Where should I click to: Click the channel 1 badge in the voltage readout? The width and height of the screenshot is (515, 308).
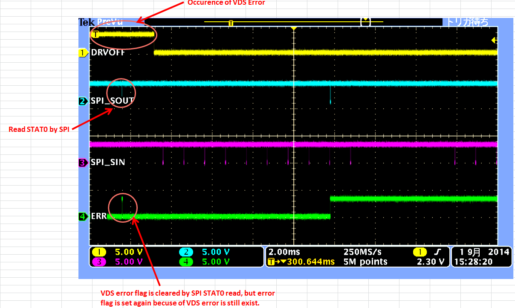point(99,252)
